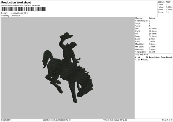This screenshot has height=122, width=173.
Task: Click the Width value 3.43 in
Action: pos(169,10)
